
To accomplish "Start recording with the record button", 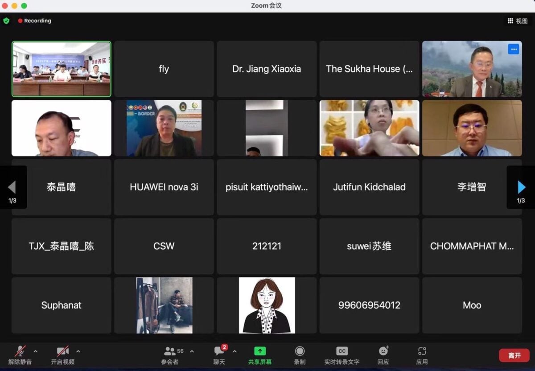I will [300, 351].
